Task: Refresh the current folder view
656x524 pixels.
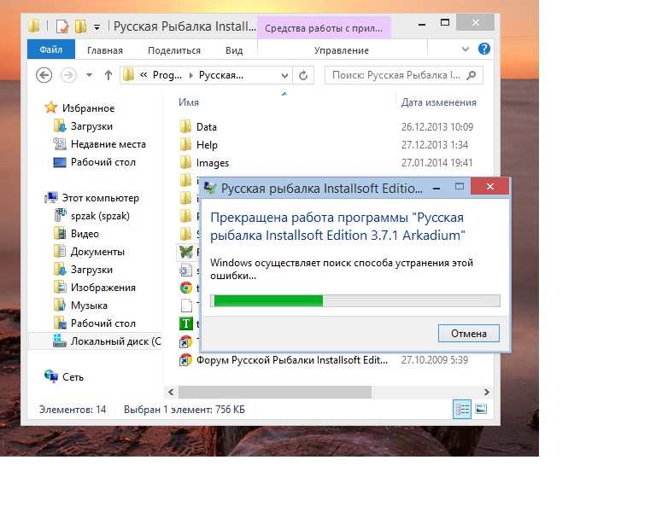Action: click(303, 75)
